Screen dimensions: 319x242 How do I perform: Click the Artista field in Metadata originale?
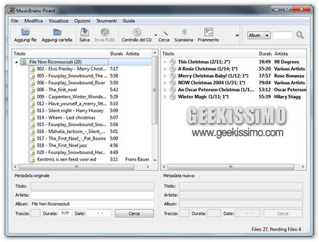pyautogui.click(x=93, y=195)
